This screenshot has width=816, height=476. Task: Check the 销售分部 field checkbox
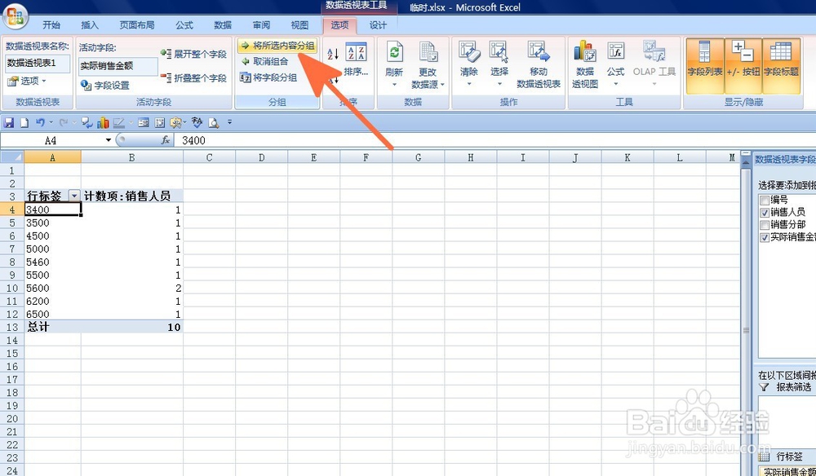pyautogui.click(x=764, y=225)
